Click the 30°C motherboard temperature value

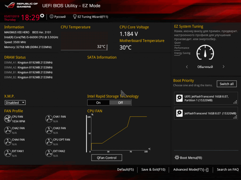[126, 48]
